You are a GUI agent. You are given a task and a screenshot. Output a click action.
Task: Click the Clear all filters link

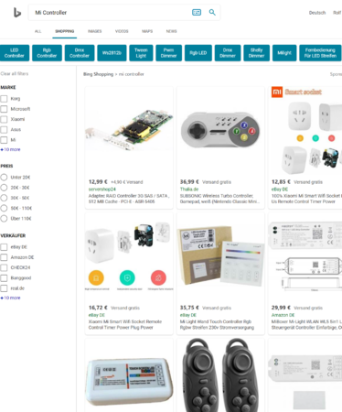click(15, 73)
